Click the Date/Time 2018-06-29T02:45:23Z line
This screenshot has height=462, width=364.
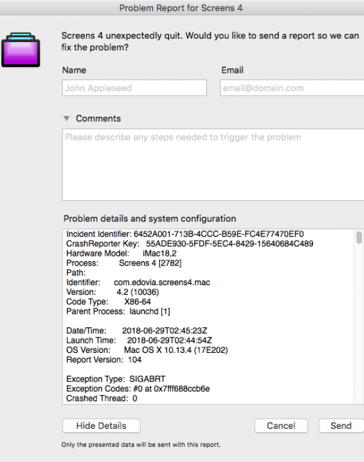(x=136, y=331)
